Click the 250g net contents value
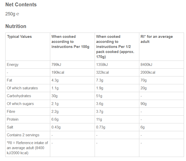The width and height of the screenshot is (186, 161). coord(12,14)
